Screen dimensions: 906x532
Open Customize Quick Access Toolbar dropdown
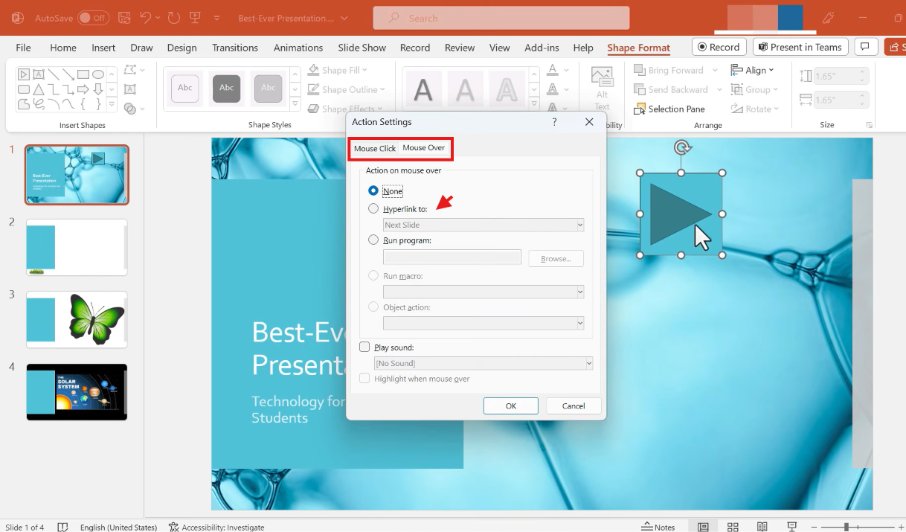click(x=216, y=17)
